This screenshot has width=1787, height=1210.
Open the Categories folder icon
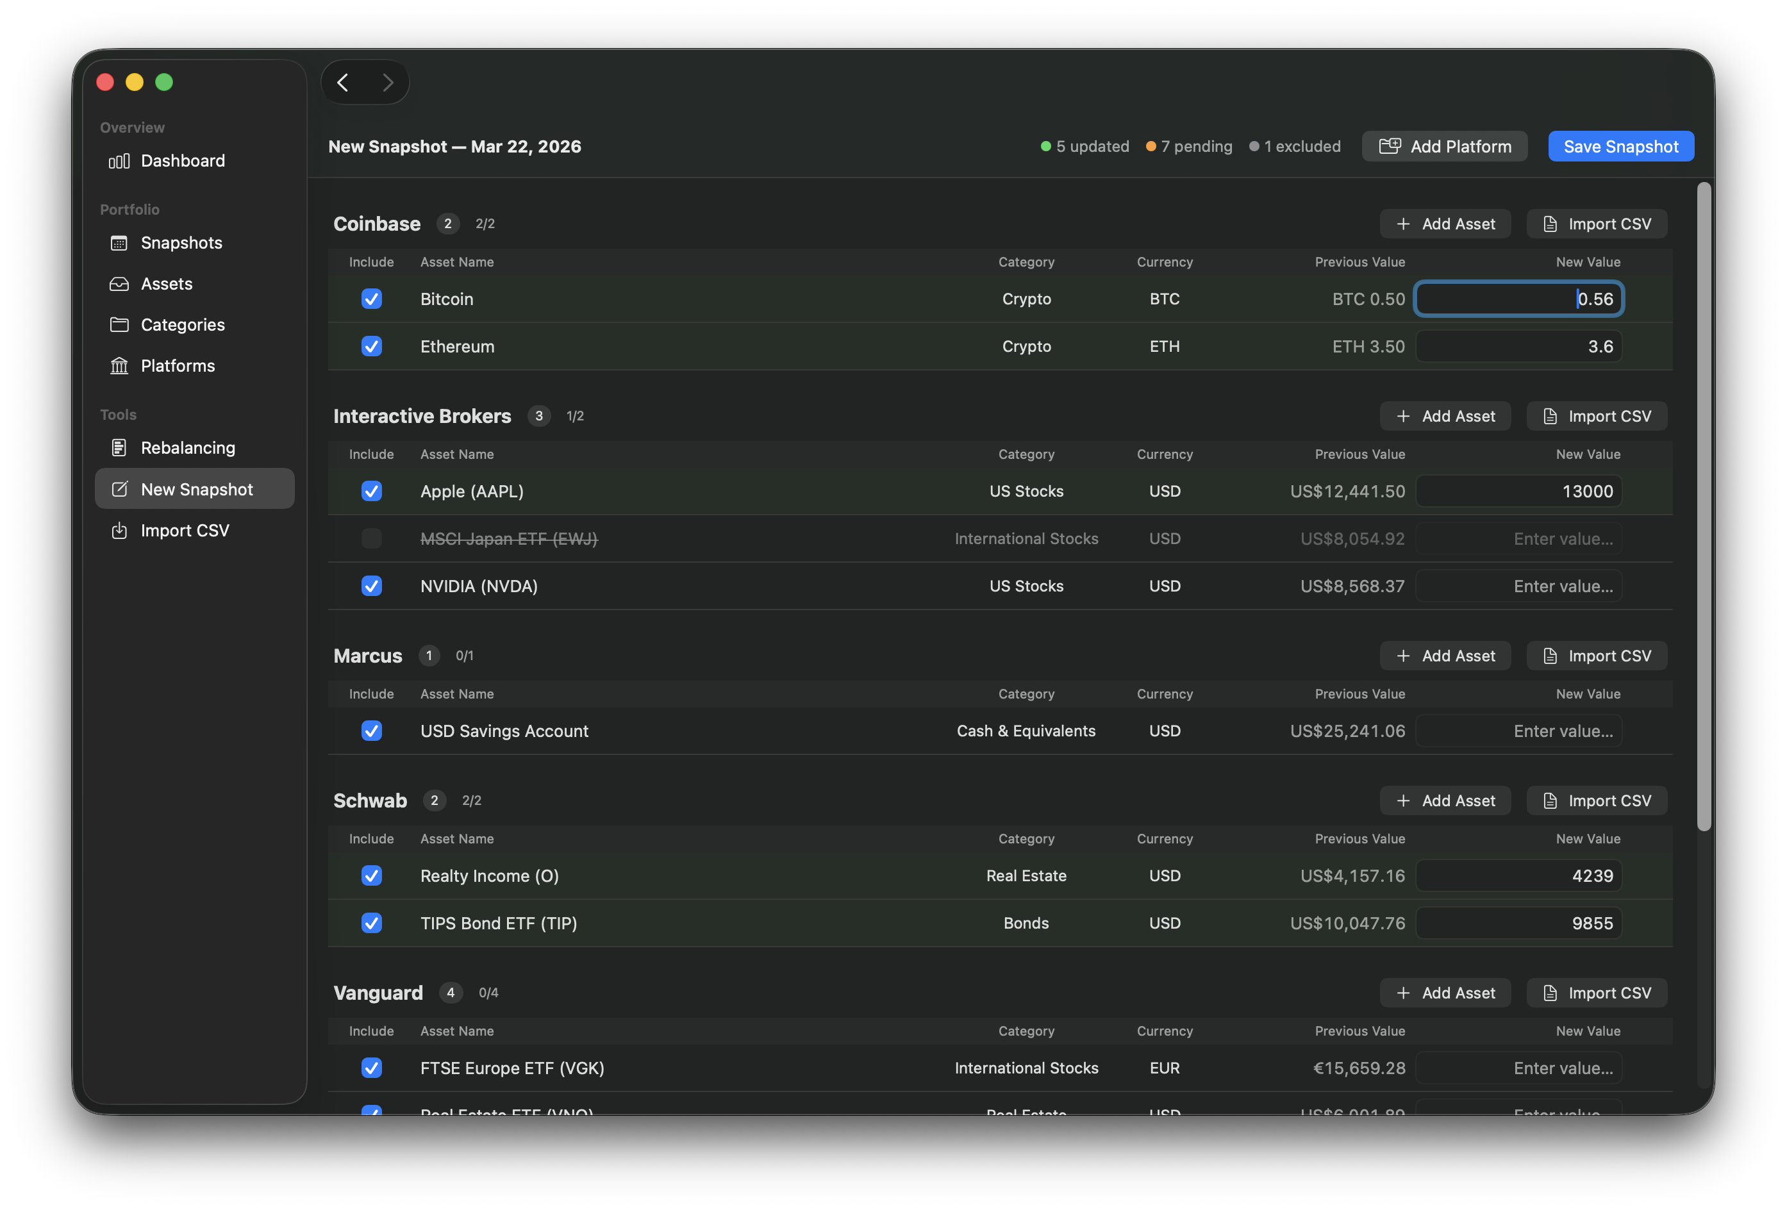tap(119, 324)
